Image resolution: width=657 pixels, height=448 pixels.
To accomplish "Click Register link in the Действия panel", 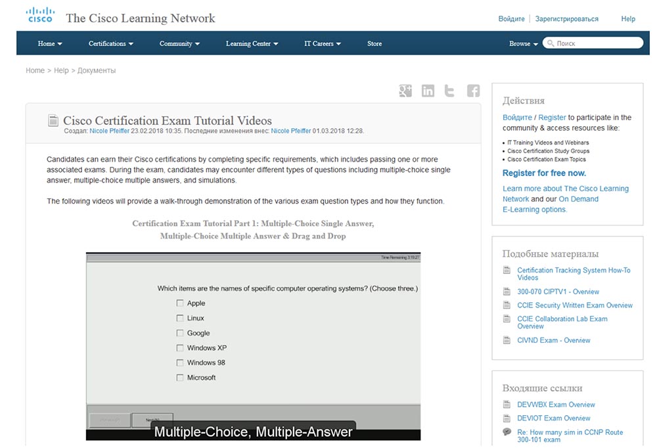I will pos(552,118).
